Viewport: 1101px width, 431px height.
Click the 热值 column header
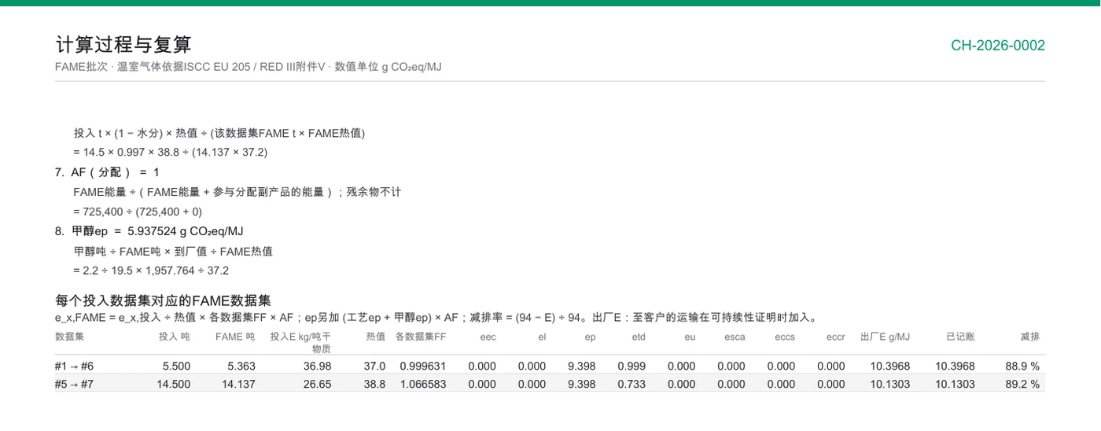[376, 337]
